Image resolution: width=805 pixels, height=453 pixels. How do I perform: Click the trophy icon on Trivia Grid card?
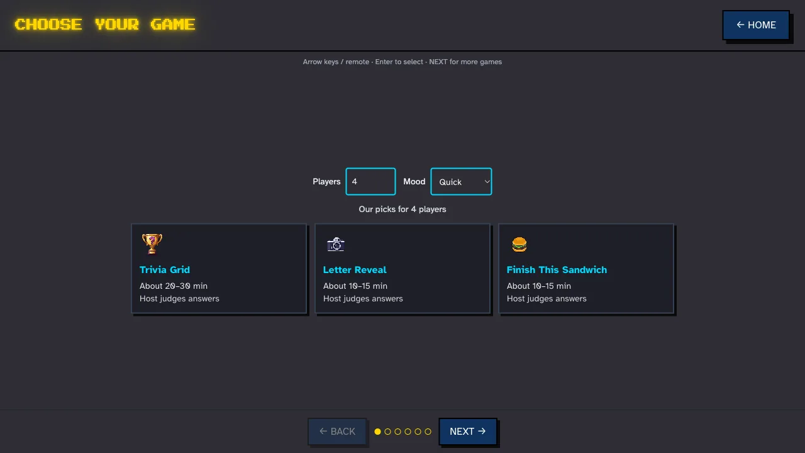pyautogui.click(x=152, y=243)
